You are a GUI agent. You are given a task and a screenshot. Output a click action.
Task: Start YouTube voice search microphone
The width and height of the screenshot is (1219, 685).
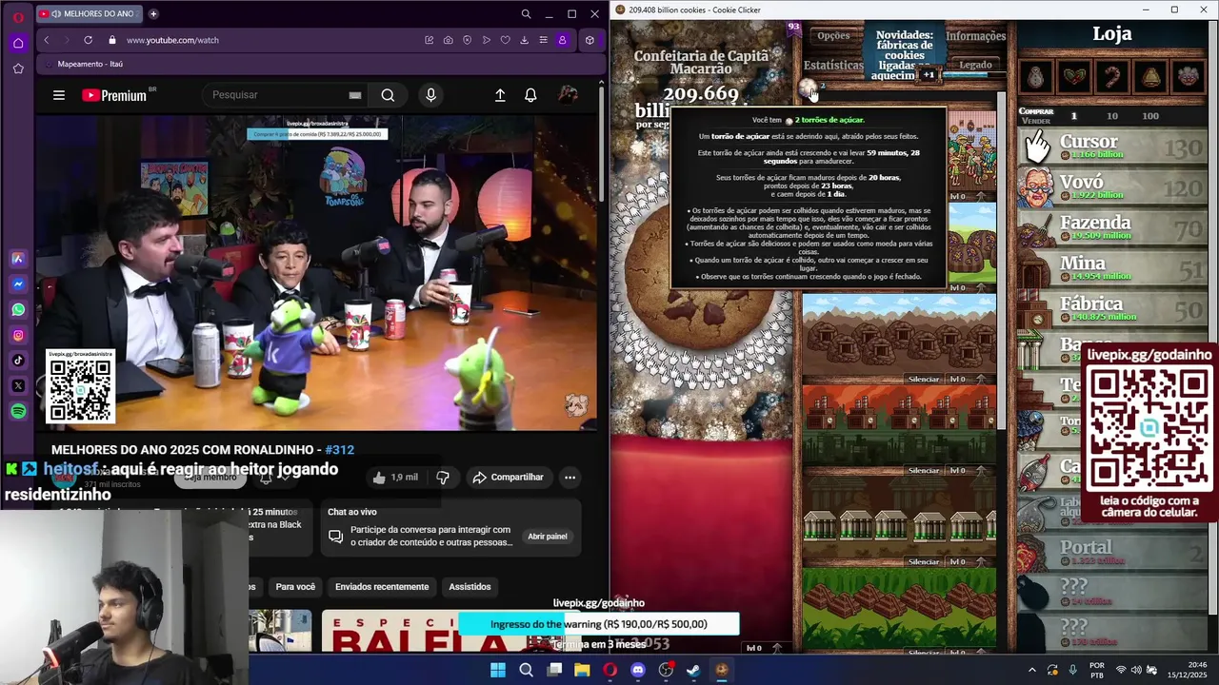(430, 95)
